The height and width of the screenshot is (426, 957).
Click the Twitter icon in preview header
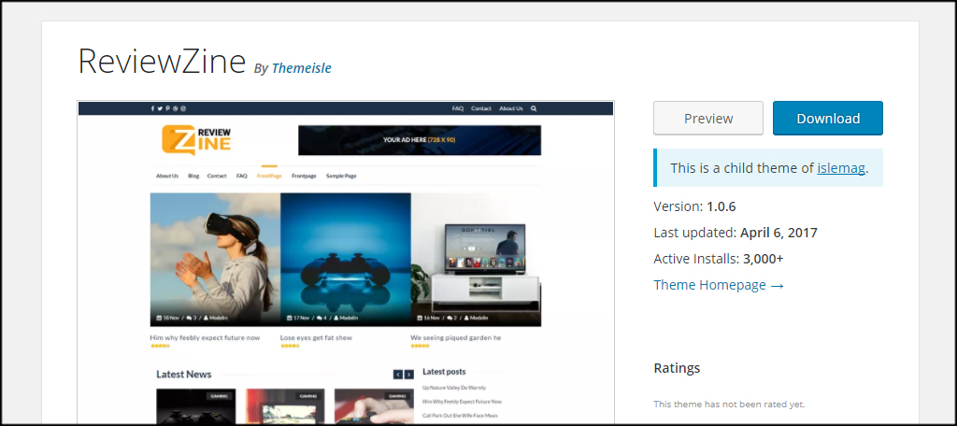(160, 108)
